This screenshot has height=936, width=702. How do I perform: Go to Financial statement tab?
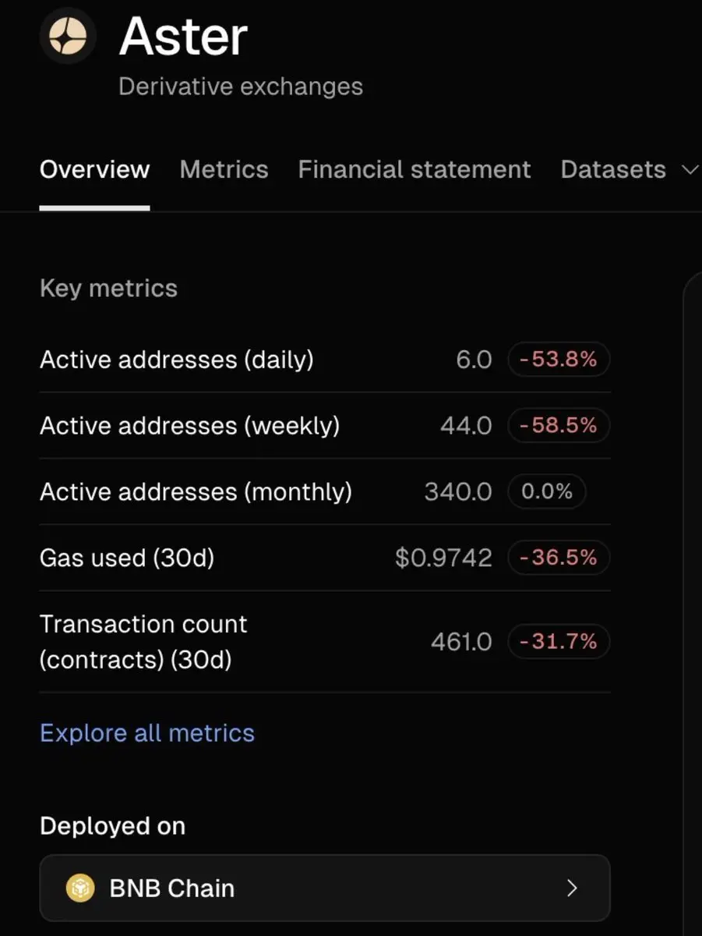pyautogui.click(x=414, y=170)
